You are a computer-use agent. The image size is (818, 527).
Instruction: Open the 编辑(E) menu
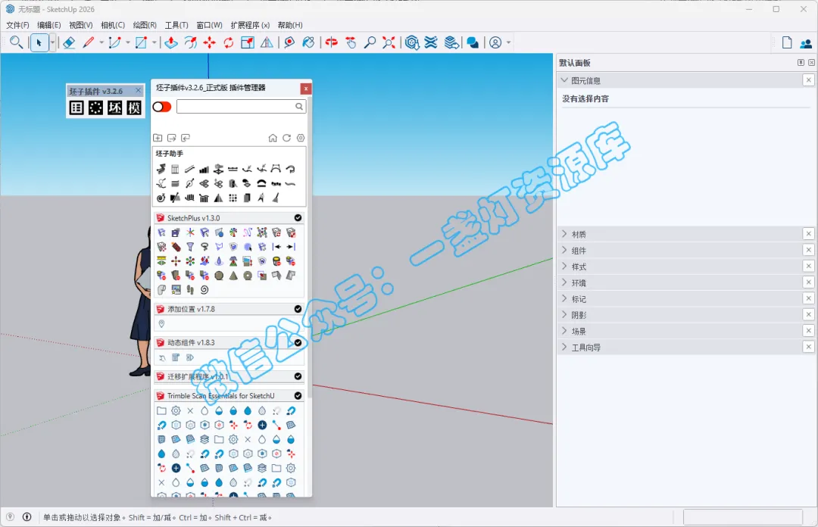point(49,25)
